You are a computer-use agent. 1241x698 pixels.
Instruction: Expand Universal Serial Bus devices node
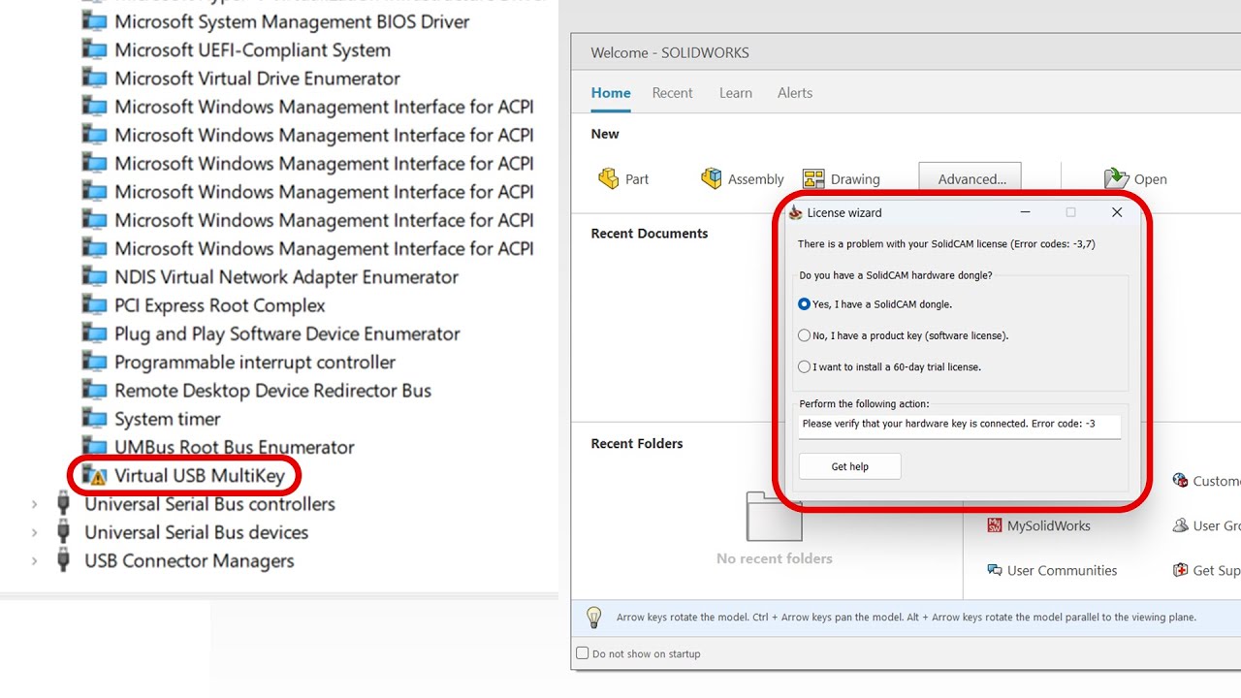tap(35, 532)
